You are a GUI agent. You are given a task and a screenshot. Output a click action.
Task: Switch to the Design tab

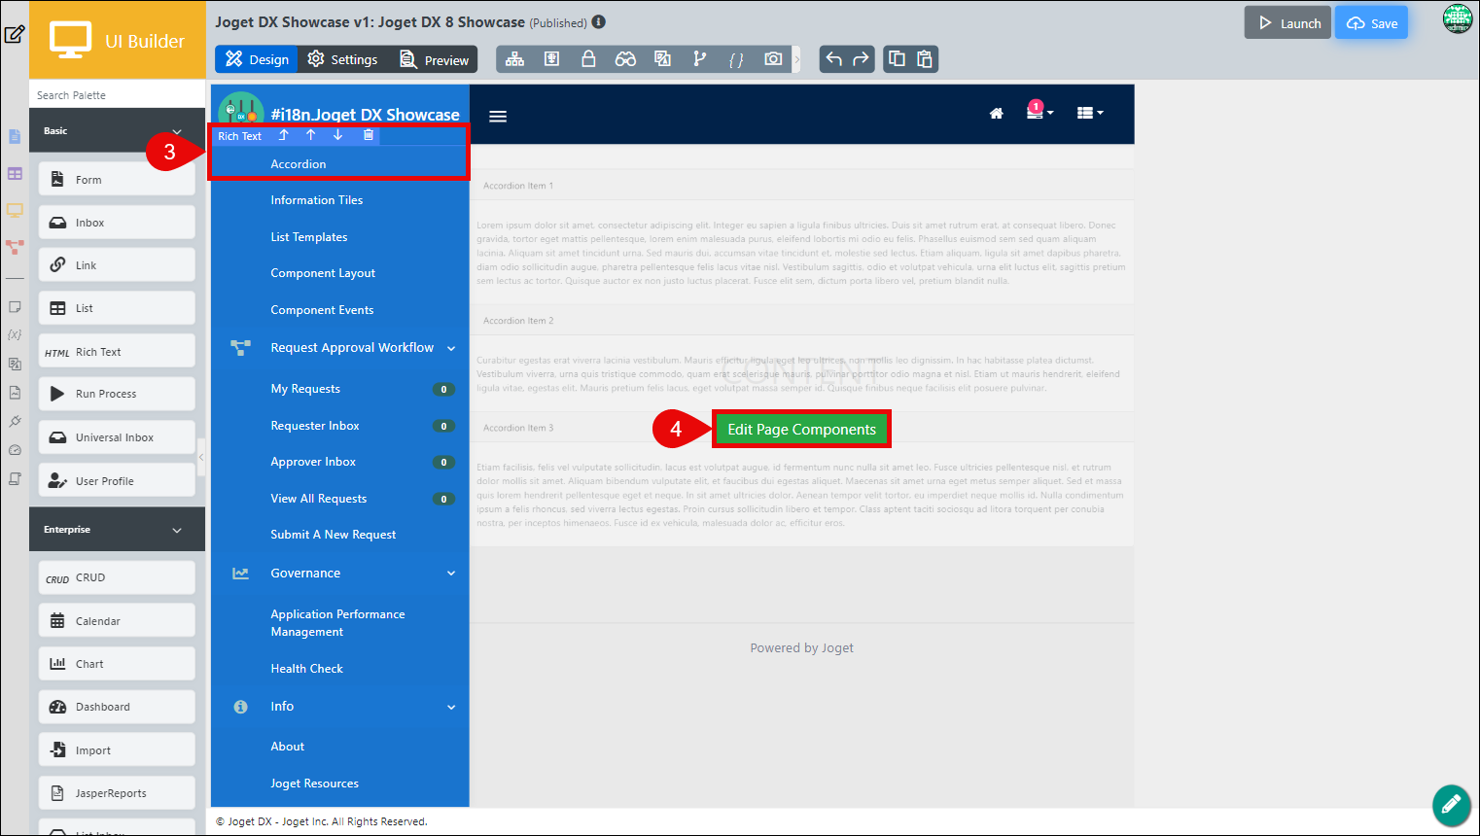[257, 59]
